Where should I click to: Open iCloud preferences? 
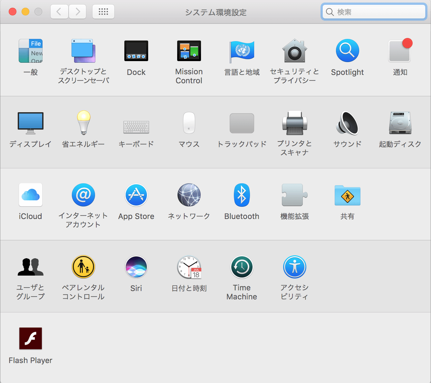coord(30,195)
